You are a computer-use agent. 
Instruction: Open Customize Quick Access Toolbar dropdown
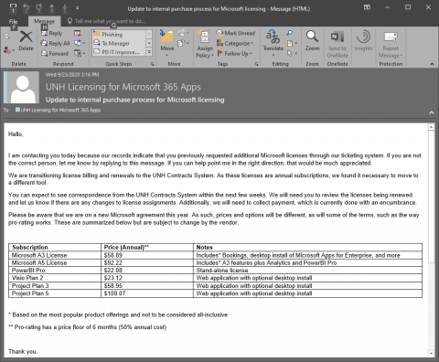click(77, 8)
